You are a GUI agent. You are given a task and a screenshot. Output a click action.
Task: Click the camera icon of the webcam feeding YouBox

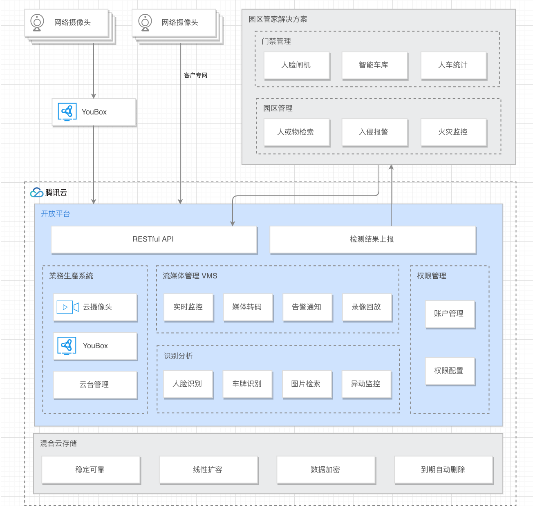tap(37, 22)
